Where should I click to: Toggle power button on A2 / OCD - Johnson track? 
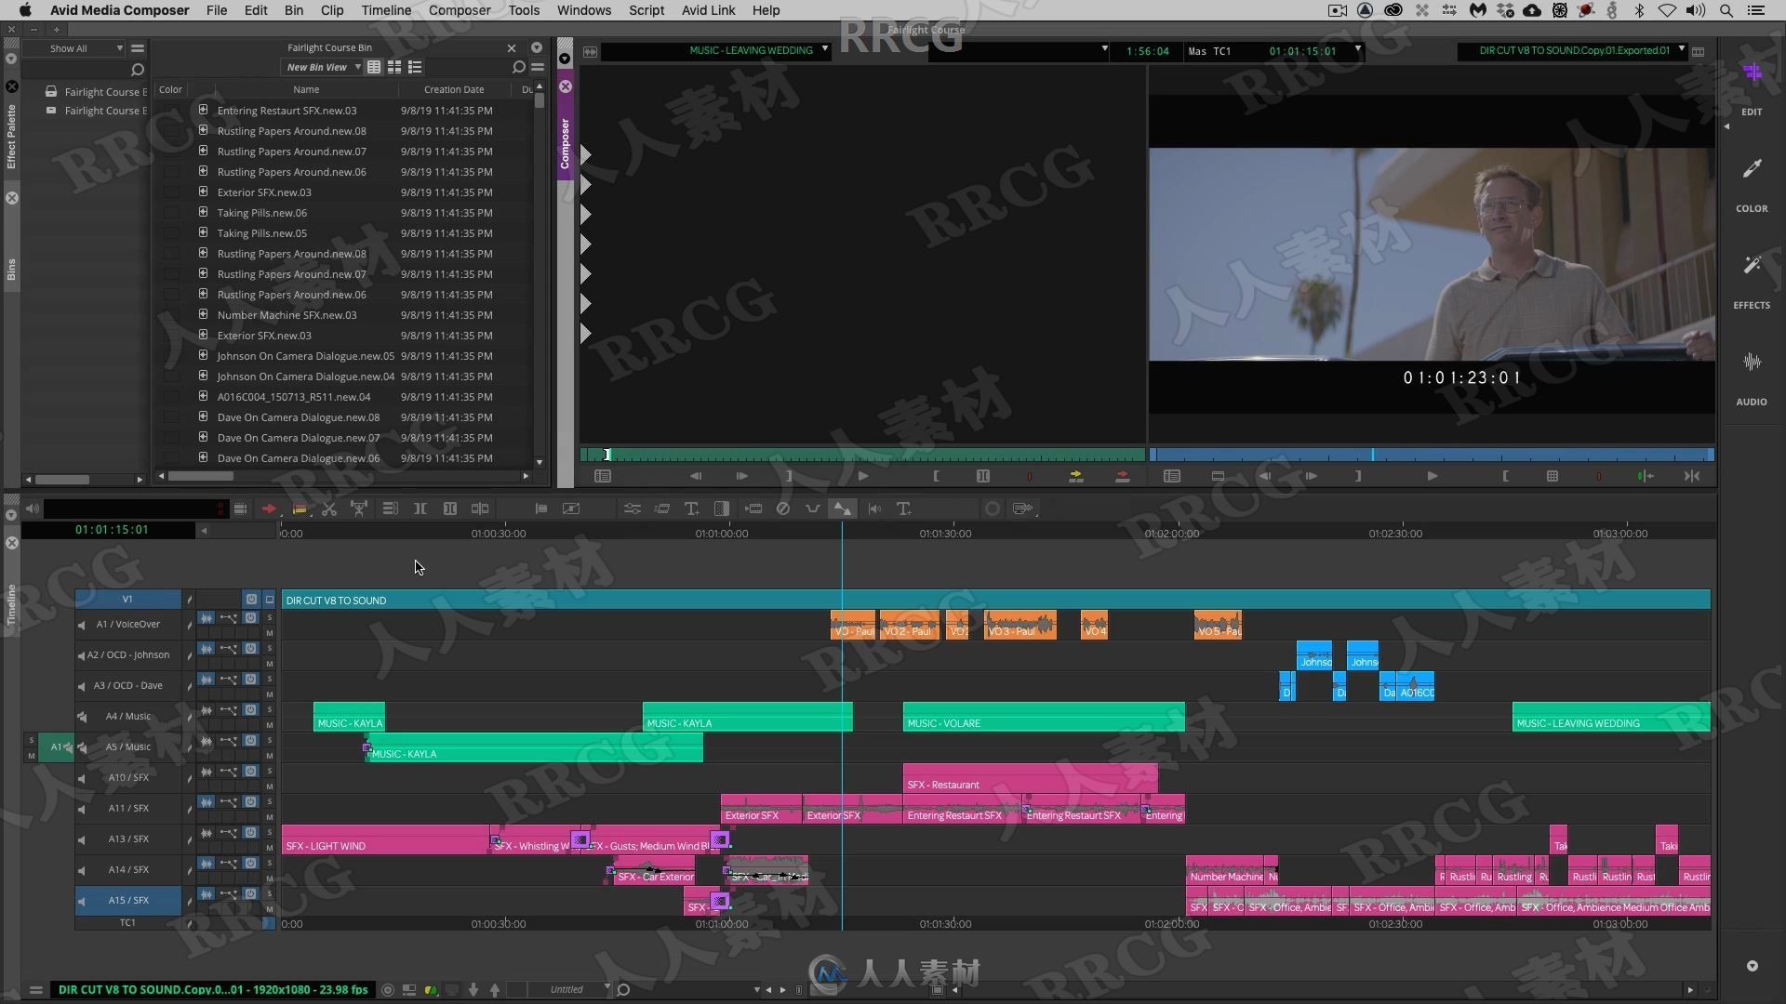click(250, 649)
